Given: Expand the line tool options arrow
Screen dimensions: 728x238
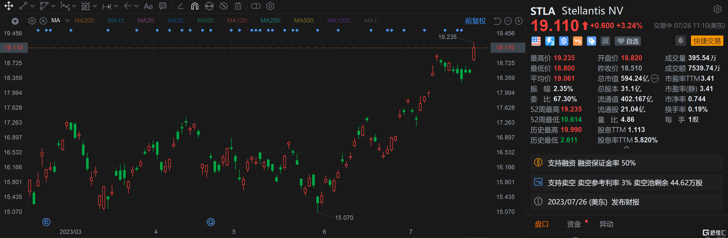Looking at the screenshot, I should pos(32,6).
